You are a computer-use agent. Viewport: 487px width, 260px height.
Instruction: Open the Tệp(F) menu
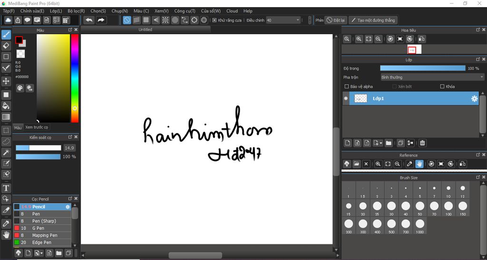tap(9, 11)
